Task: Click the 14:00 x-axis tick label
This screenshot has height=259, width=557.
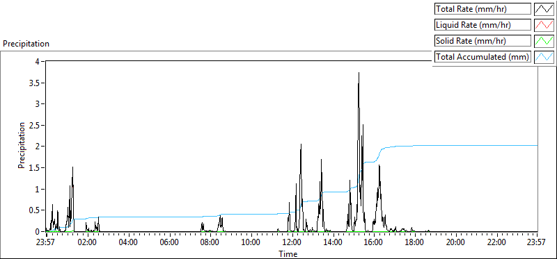Action: [333, 243]
